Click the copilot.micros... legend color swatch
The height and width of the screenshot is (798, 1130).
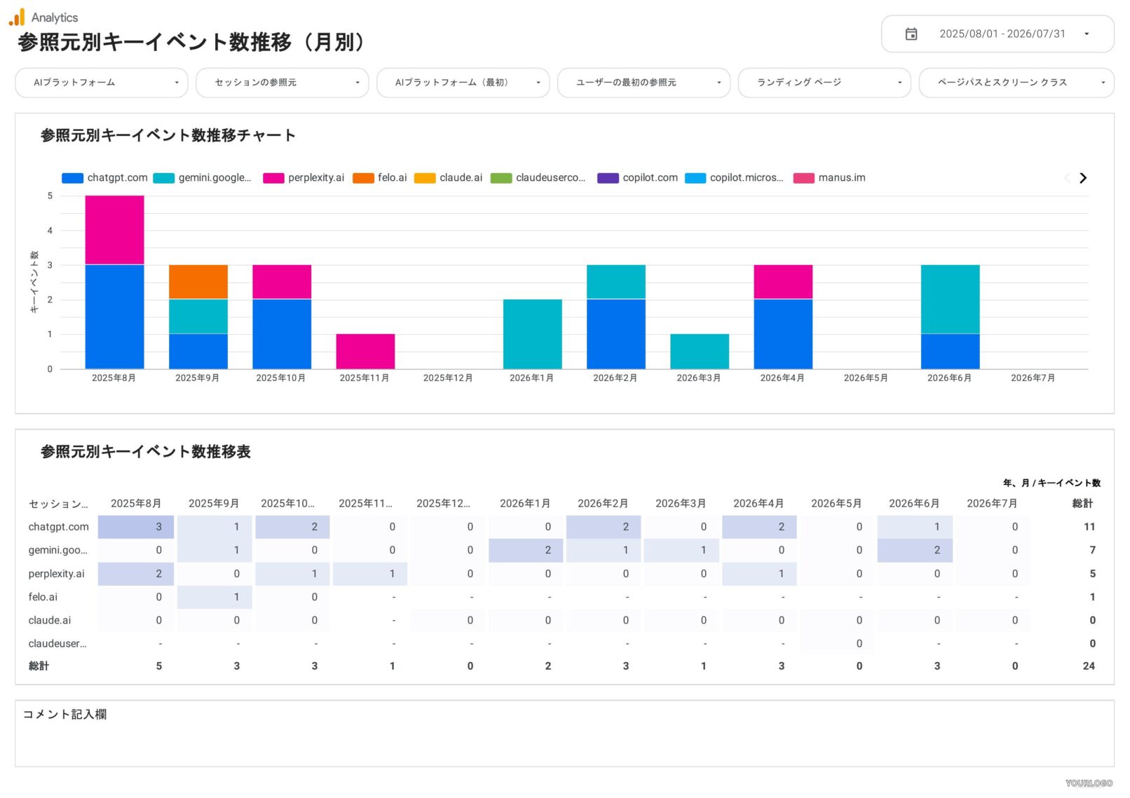click(695, 178)
